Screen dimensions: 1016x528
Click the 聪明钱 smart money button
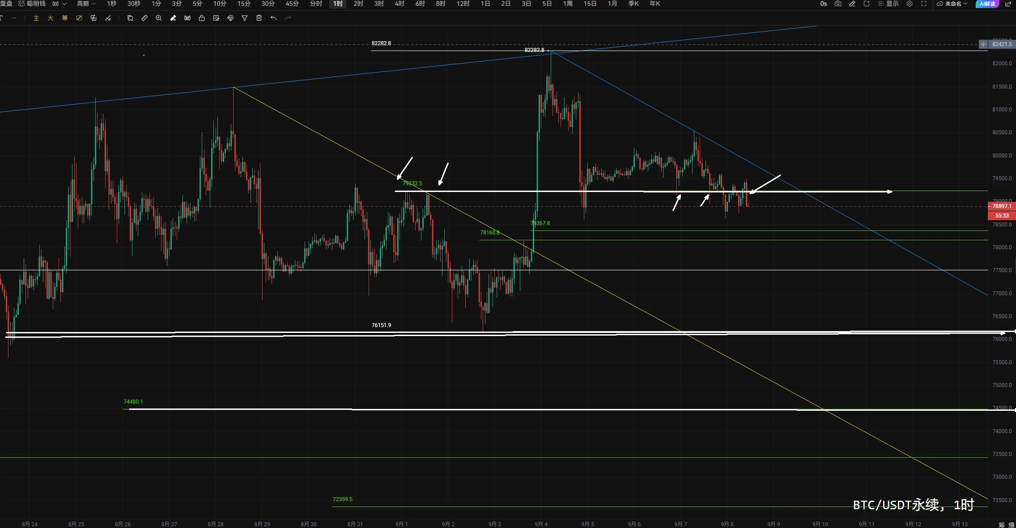coord(32,4)
